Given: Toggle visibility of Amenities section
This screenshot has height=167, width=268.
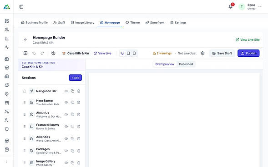Looking at the screenshot, I should [66, 139].
